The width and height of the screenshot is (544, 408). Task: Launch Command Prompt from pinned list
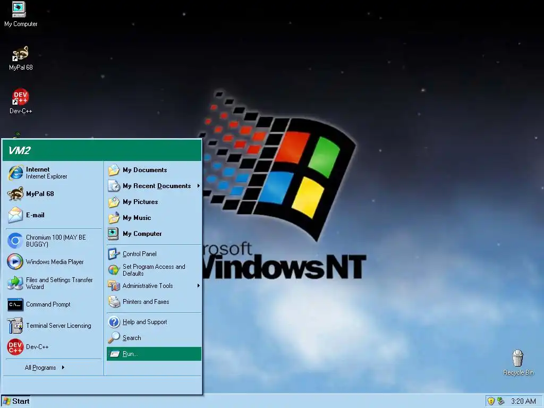54,304
